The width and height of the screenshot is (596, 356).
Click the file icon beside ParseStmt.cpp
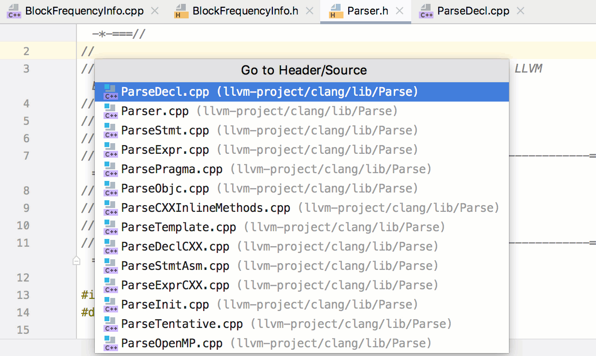[x=111, y=131]
